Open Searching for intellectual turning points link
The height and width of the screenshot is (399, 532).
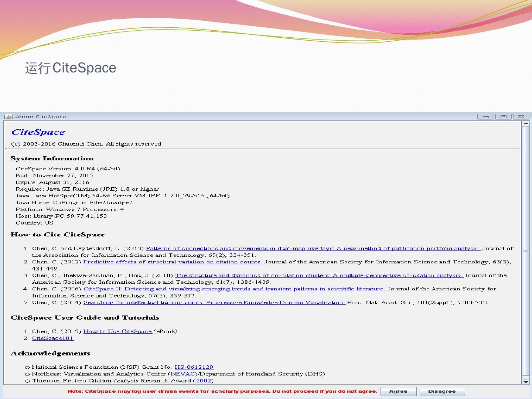pos(214,303)
